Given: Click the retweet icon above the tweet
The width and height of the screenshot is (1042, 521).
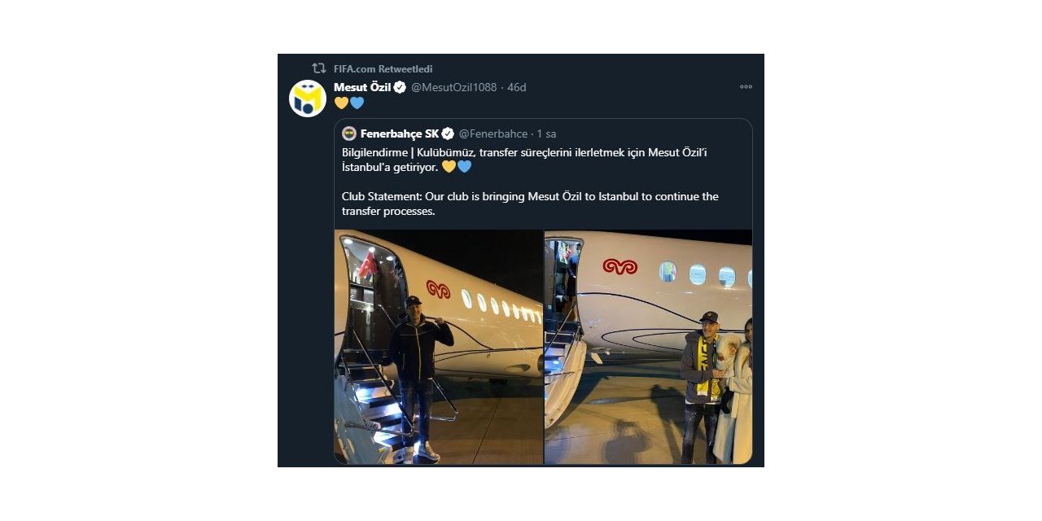Looking at the screenshot, I should [319, 68].
